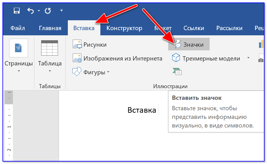Open the Рассылки tab
Screen dimensions: 267x164
[x=229, y=28]
